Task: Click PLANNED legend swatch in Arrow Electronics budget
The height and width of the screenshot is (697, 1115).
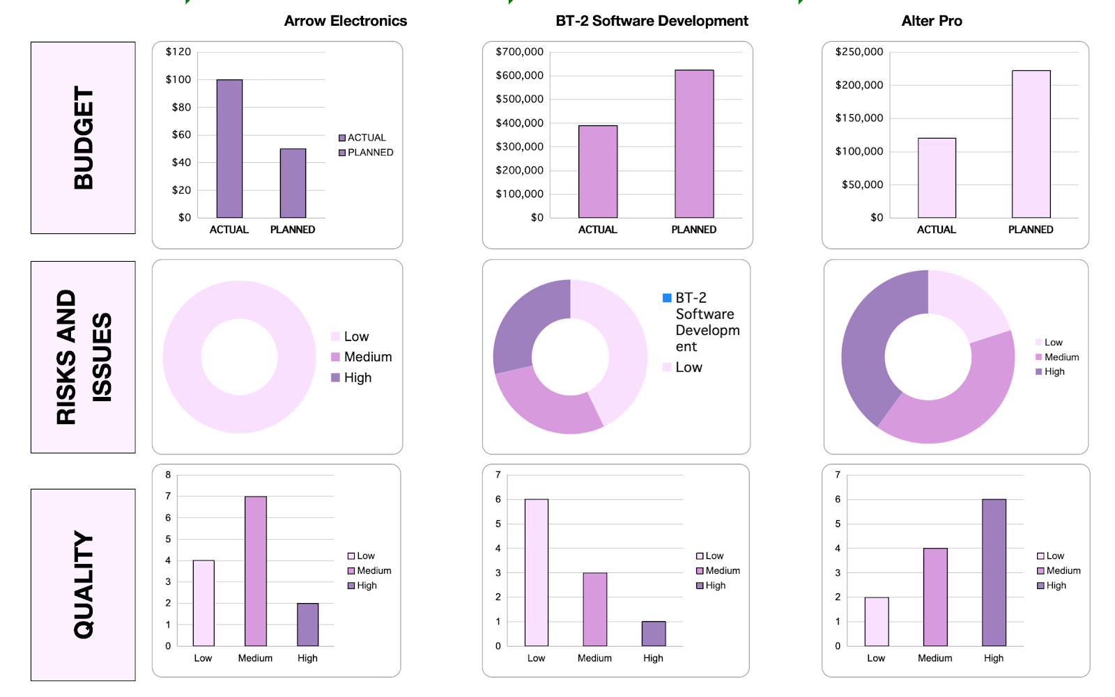Action: pyautogui.click(x=342, y=152)
